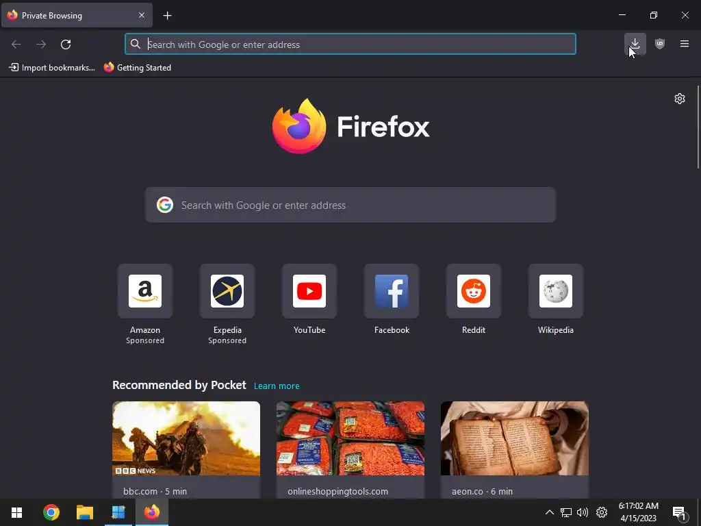
Task: Launch Google Chrome from taskbar
Action: 51,512
